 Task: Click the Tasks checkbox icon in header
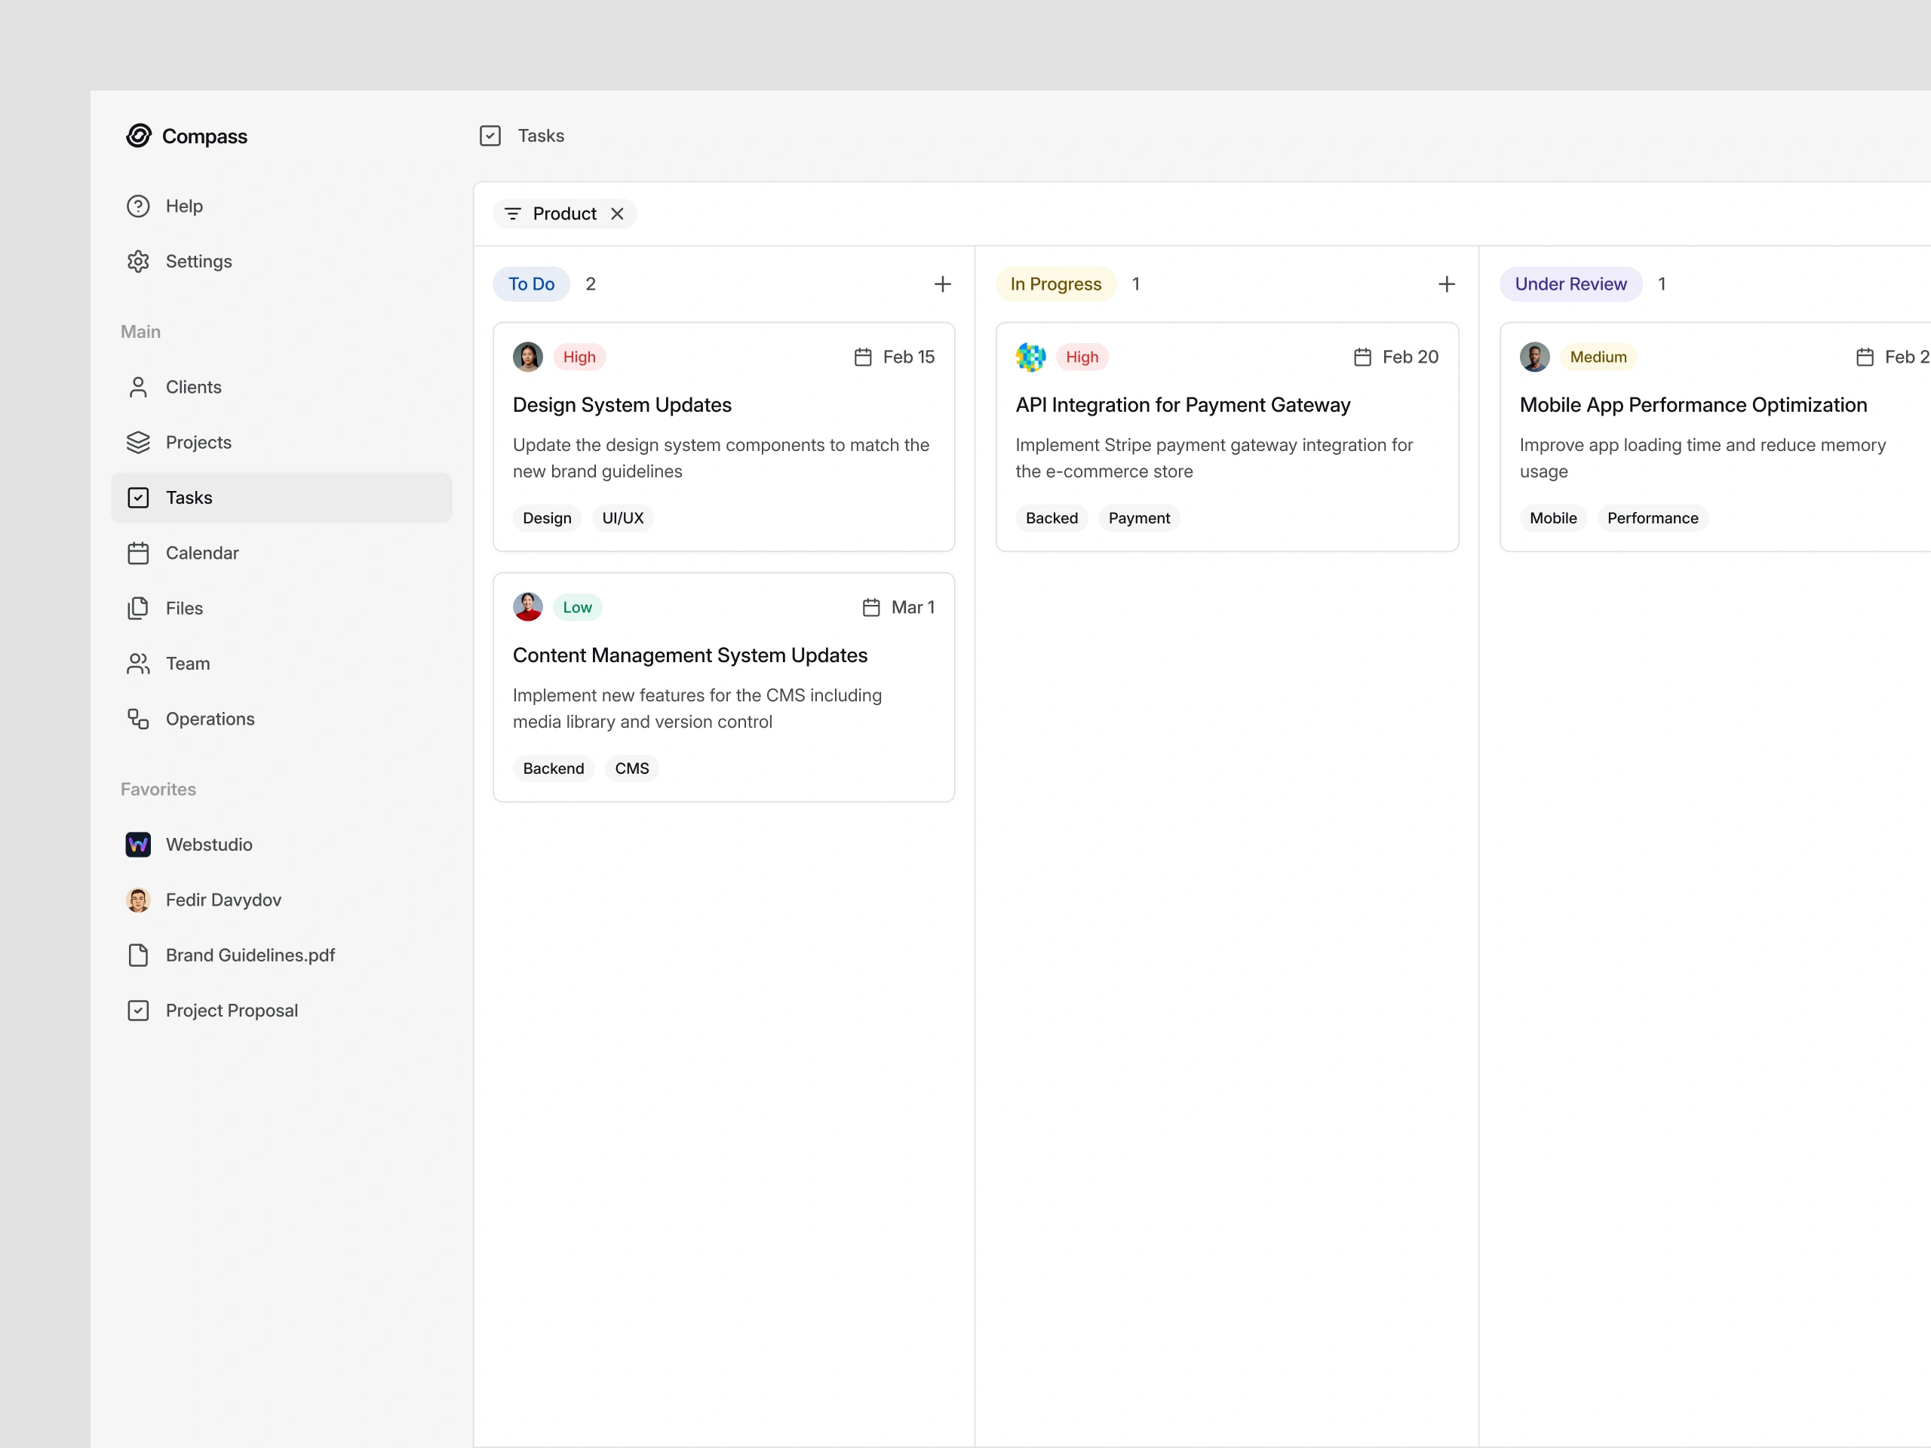pyautogui.click(x=490, y=137)
